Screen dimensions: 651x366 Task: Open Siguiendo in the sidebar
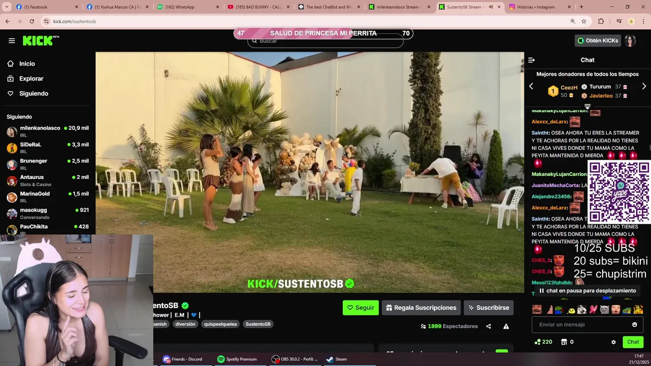coord(34,94)
